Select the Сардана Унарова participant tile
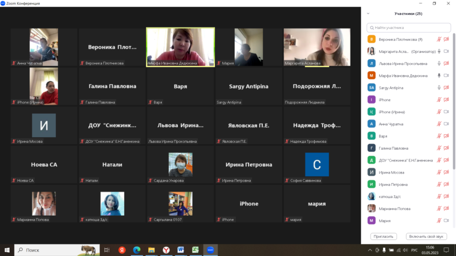 180,164
